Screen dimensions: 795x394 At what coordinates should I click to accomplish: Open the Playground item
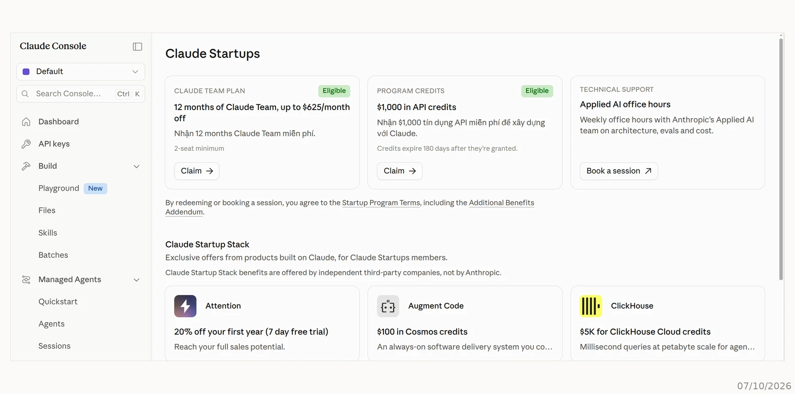[59, 188]
